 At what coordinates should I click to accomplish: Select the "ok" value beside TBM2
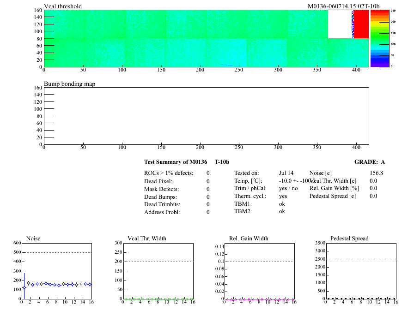tap(282, 211)
